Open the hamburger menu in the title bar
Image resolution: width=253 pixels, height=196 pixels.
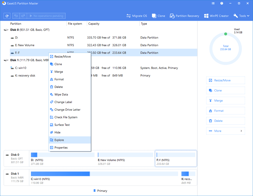point(213,3)
